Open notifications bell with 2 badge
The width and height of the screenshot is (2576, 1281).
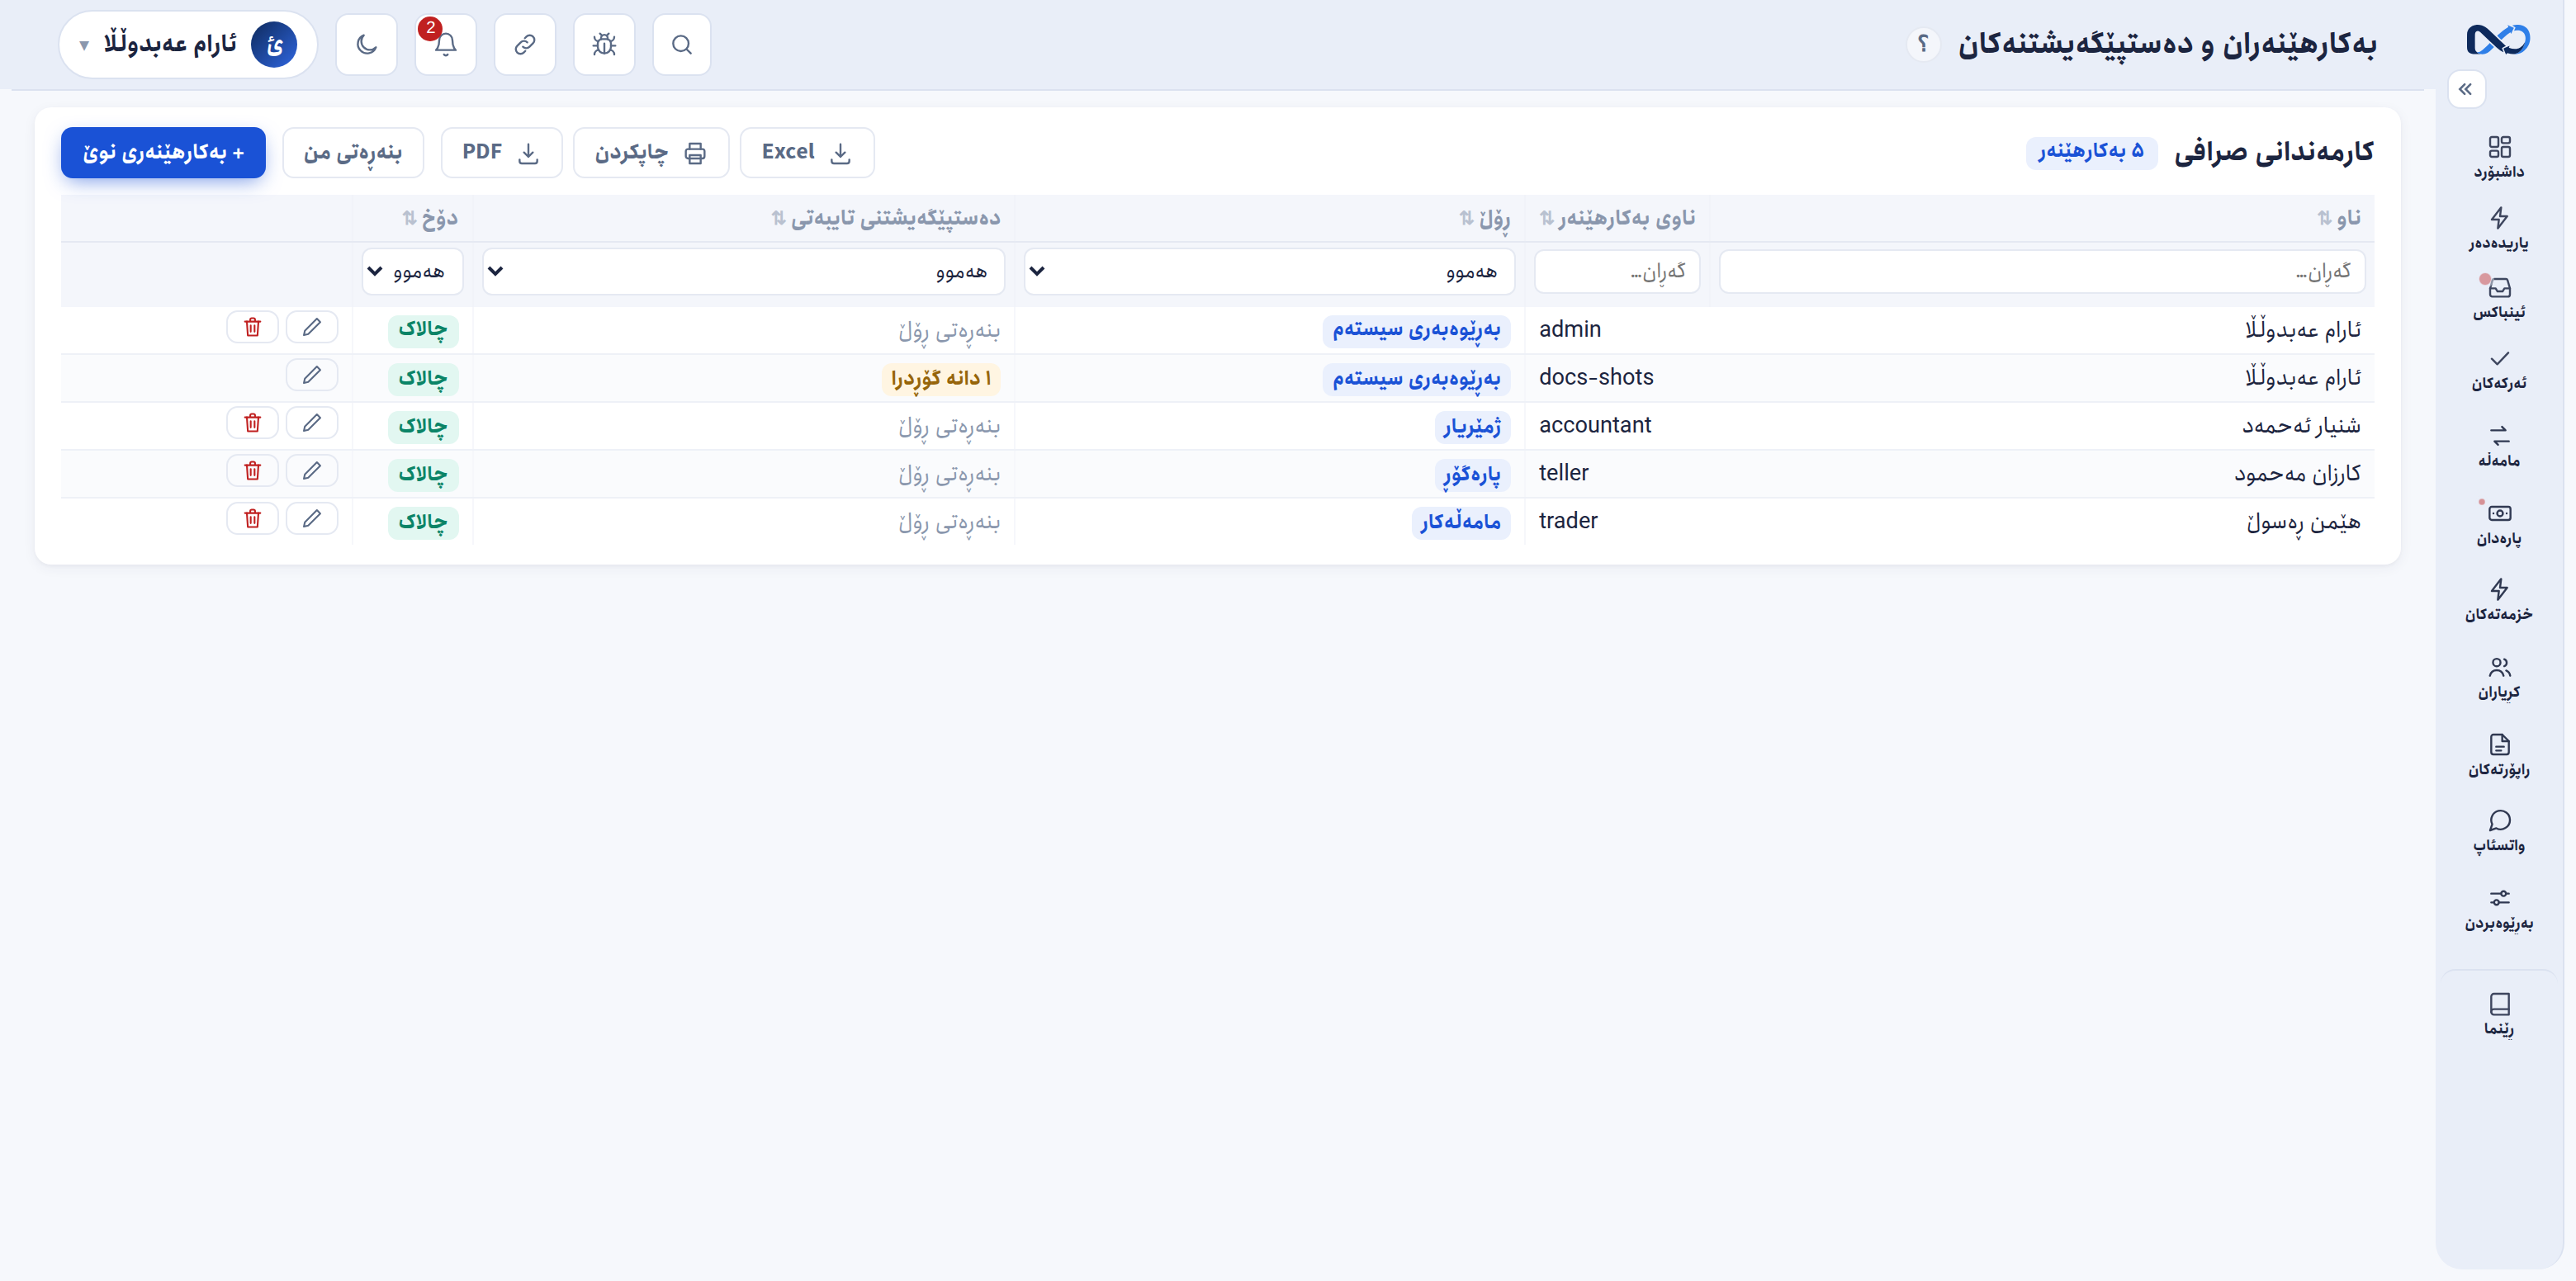[445, 45]
